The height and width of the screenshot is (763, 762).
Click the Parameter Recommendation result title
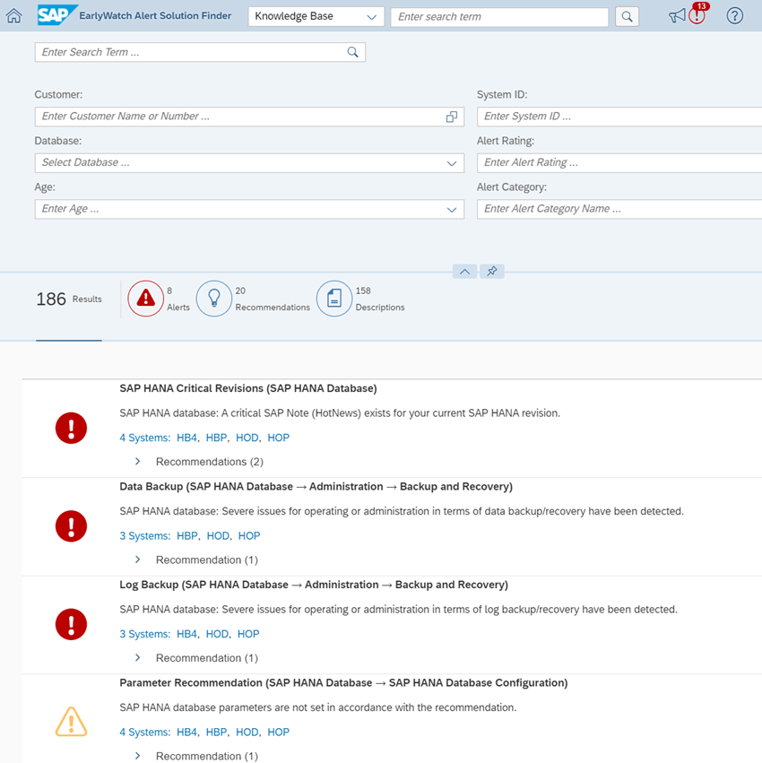coord(343,683)
